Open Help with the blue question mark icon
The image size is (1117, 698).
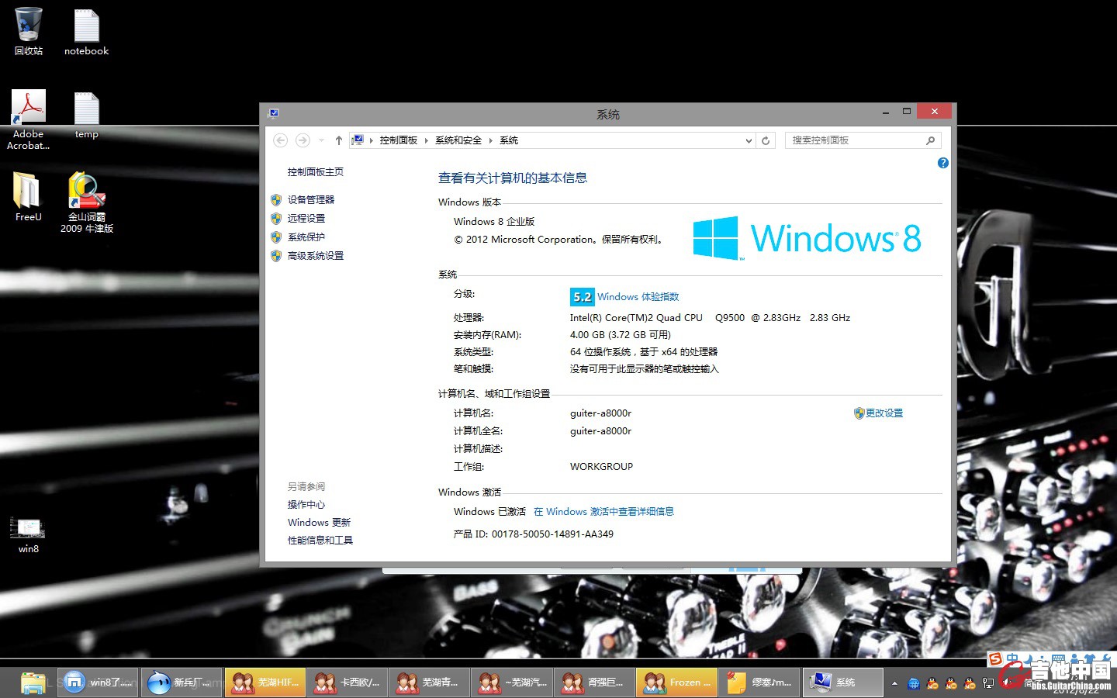942,163
